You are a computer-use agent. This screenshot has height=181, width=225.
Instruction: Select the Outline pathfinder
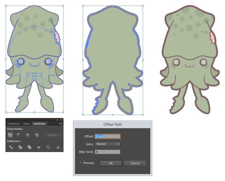coord(48,147)
